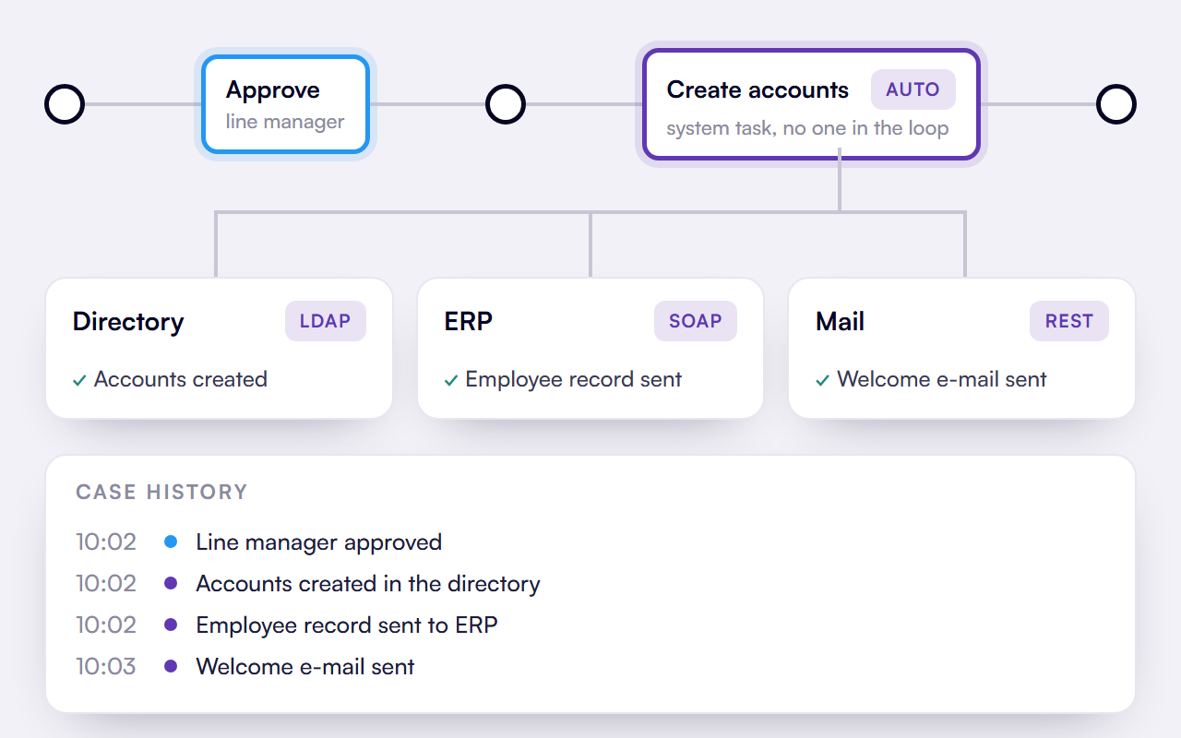Screen dimensions: 1181x738
Task: Click the circle node between Approve and Create accounts
Action: 506,104
